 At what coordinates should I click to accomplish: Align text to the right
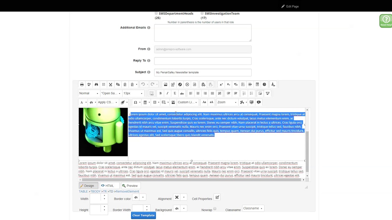coord(205,93)
